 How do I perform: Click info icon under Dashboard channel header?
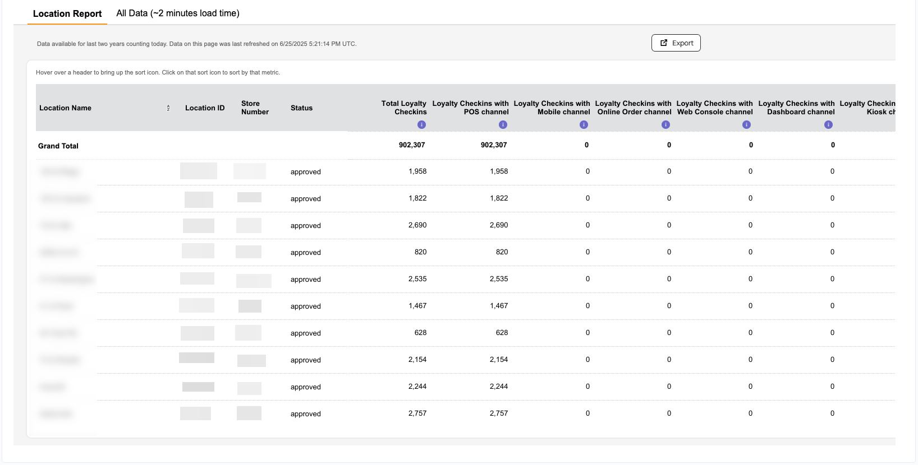click(828, 124)
